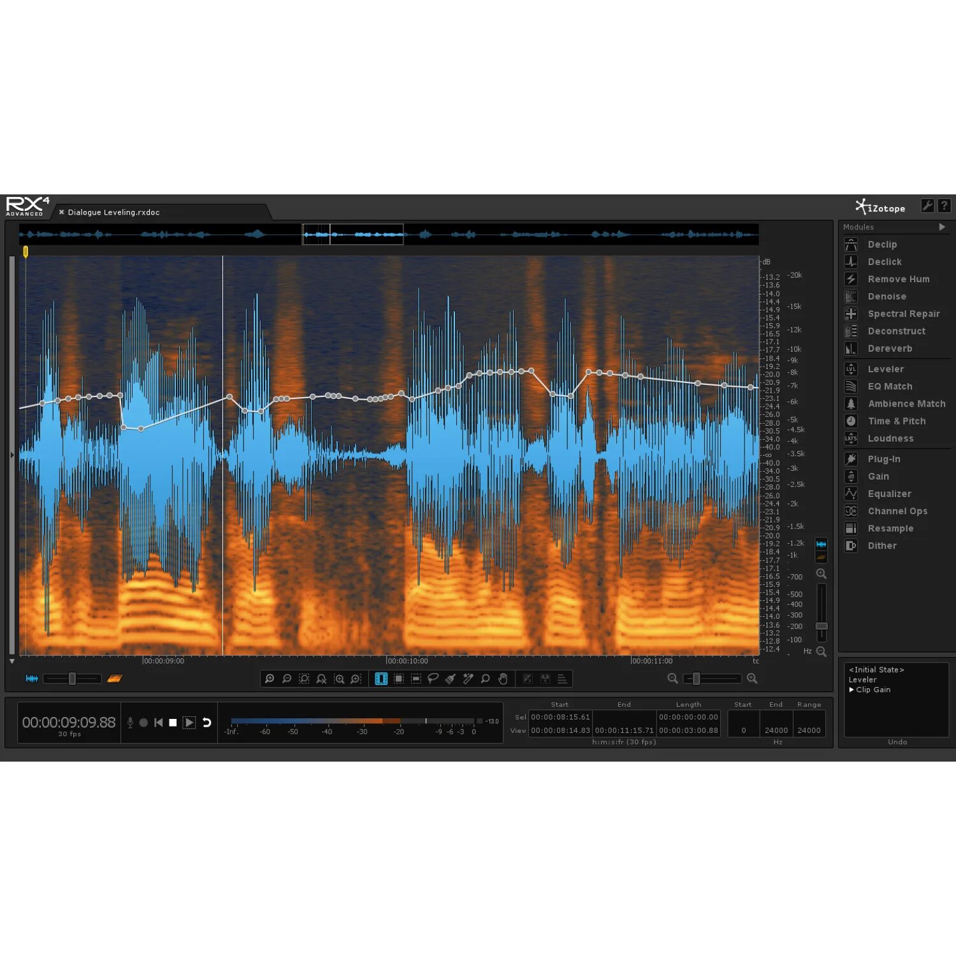Open the Remove Hum module
Image resolution: width=956 pixels, height=956 pixels.
point(898,279)
